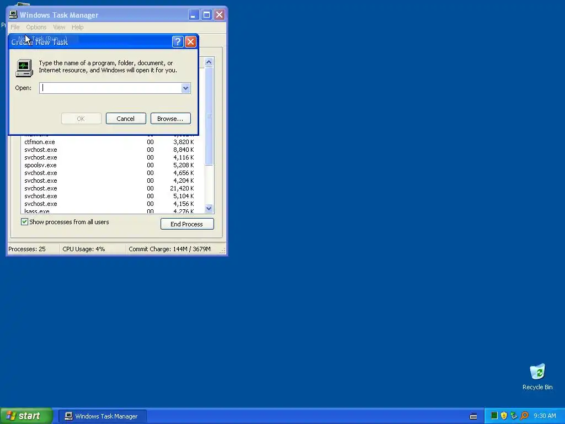Image resolution: width=565 pixels, height=424 pixels.
Task: Click the computer monitor icon in the dialog
Action: tap(24, 68)
